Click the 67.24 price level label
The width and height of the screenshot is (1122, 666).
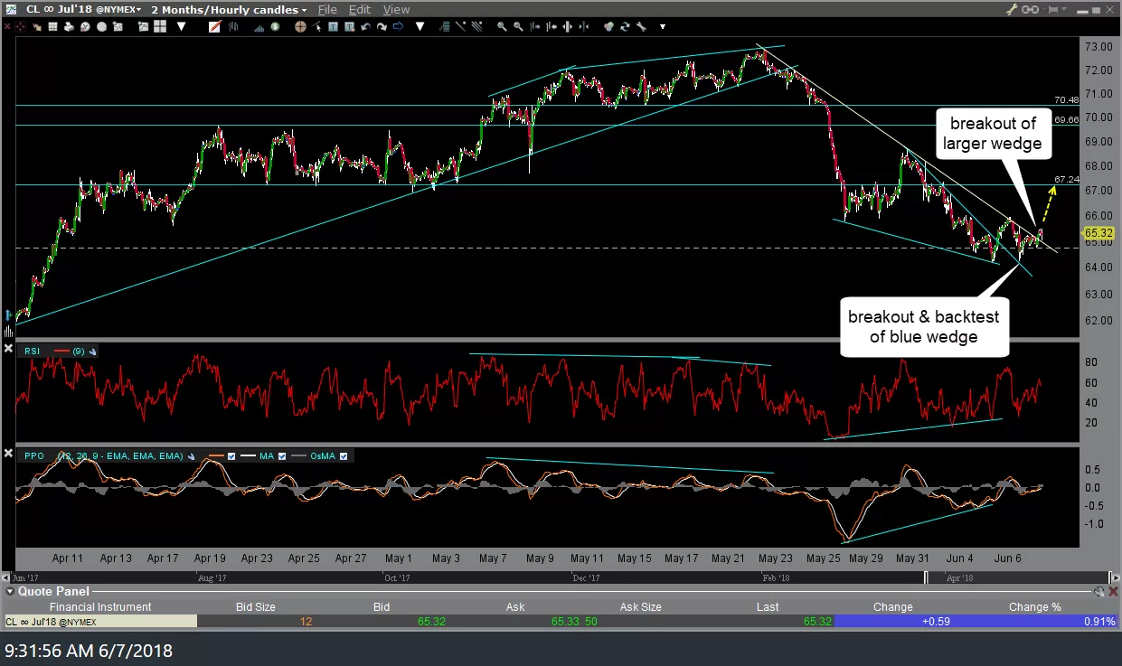click(x=1067, y=179)
